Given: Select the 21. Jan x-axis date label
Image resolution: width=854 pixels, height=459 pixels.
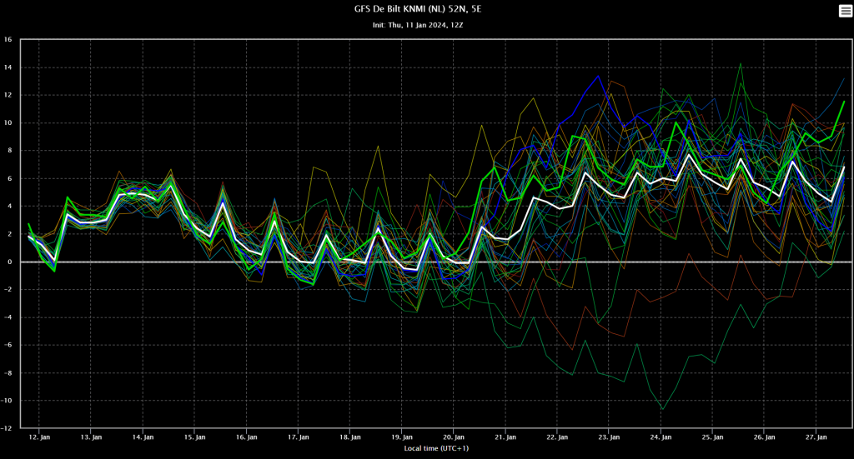Looking at the screenshot, I should click(505, 437).
